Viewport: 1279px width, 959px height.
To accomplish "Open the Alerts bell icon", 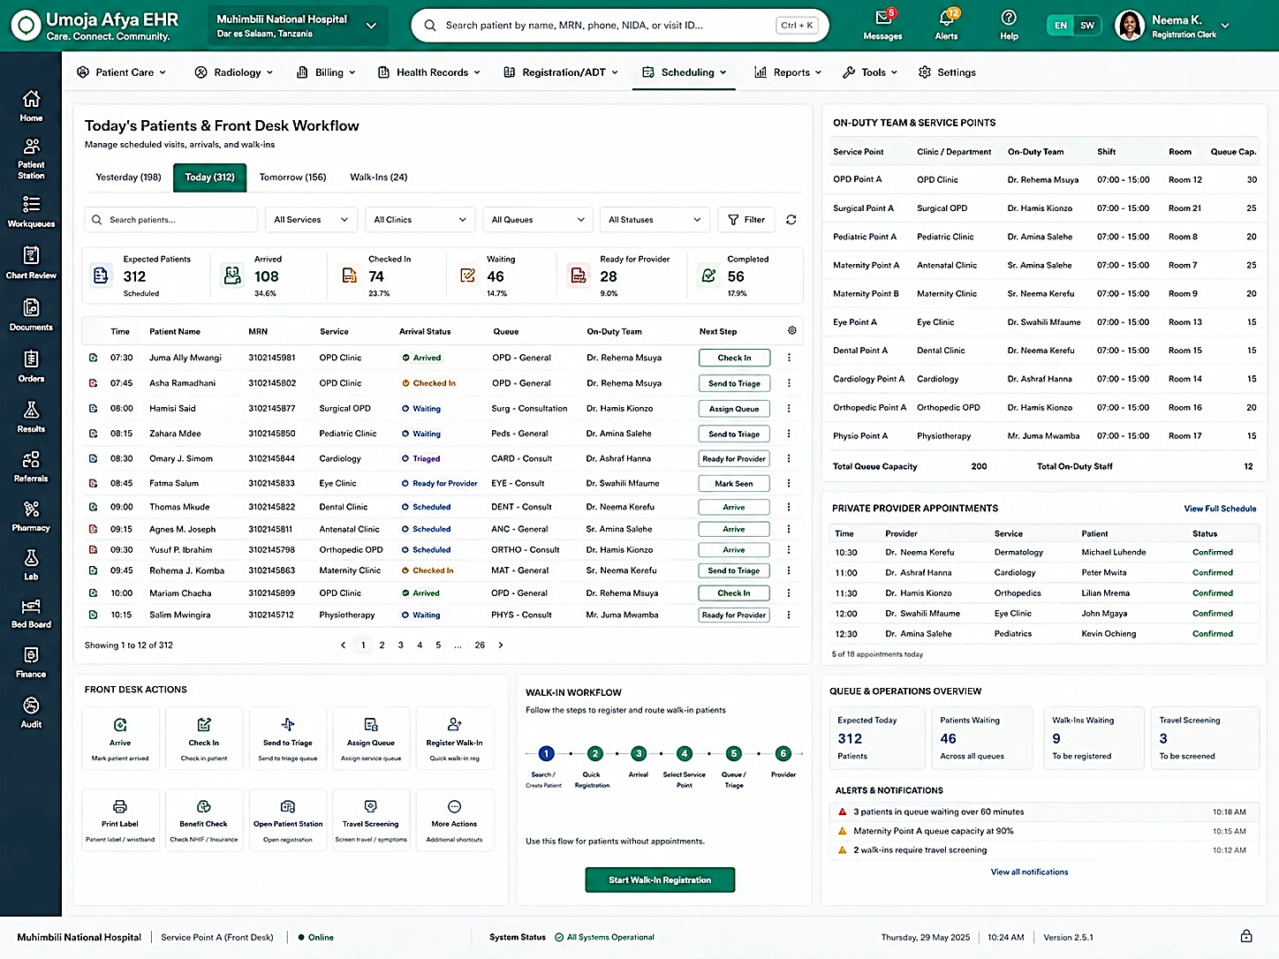I will (x=946, y=18).
